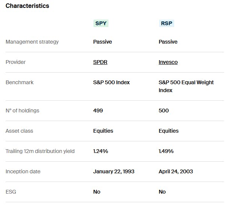Select the Management strategy row label

tap(32, 42)
